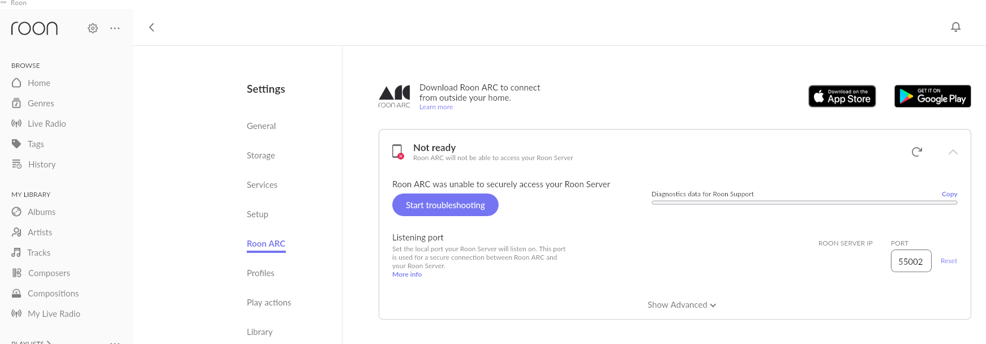The image size is (986, 344).
Task: Click the Compositions label in My Library
Action: pos(53,294)
